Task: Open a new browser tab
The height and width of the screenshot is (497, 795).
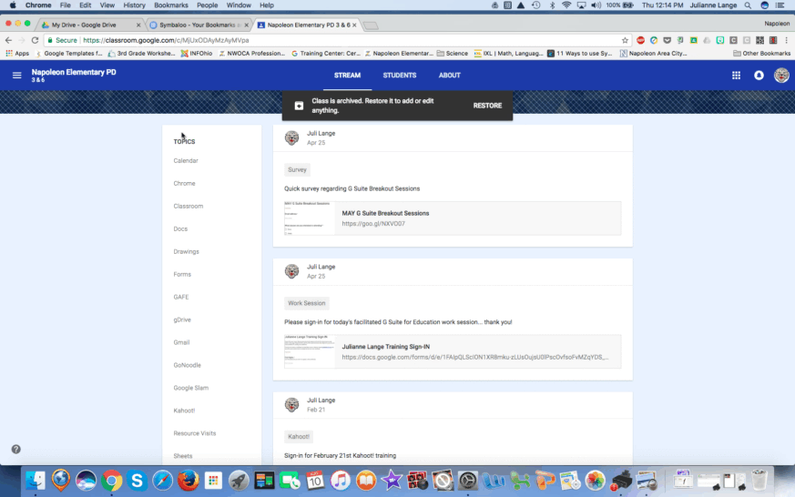Action: coord(371,25)
